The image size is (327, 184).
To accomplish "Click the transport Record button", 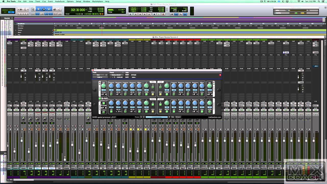I will tap(163, 14).
